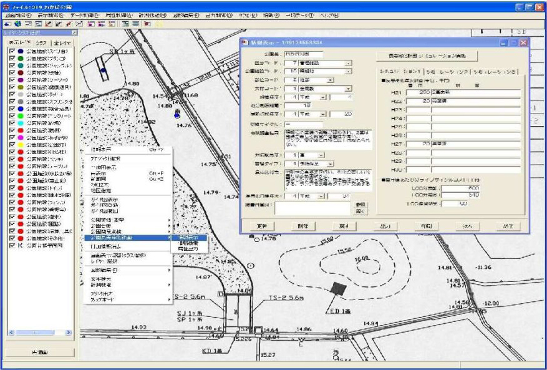The width and height of the screenshot is (547, 370).
Task: Expand the 公園施設コード dropdown showing 照明灯
Action: point(348,71)
